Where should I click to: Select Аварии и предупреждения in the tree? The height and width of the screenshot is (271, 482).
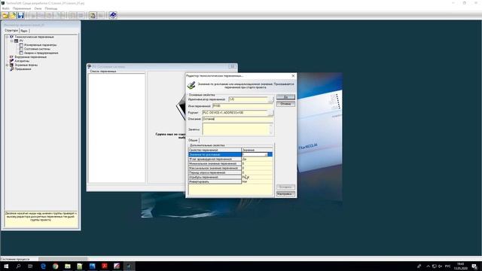tap(41, 53)
